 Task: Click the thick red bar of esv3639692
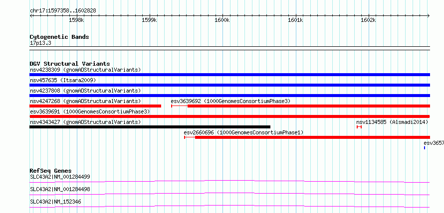point(309,106)
